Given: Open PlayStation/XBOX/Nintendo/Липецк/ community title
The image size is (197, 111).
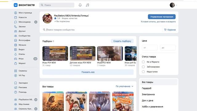Looking at the screenshot, I should (71, 16).
